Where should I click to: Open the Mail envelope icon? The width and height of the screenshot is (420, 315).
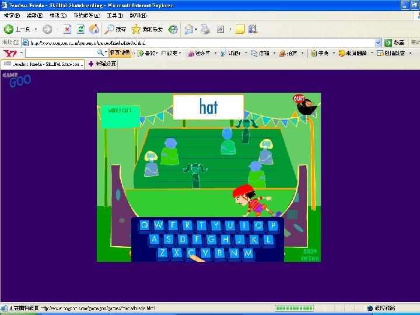(189, 29)
